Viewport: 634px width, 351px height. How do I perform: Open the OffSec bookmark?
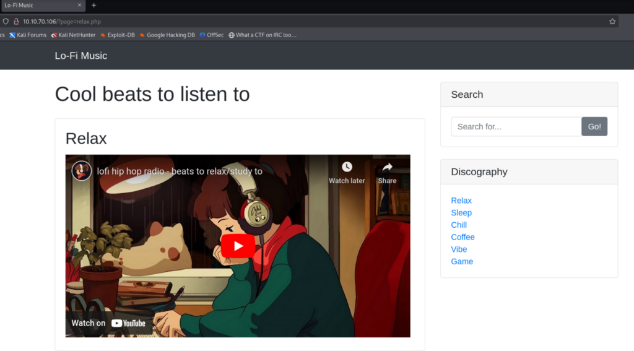pos(211,35)
